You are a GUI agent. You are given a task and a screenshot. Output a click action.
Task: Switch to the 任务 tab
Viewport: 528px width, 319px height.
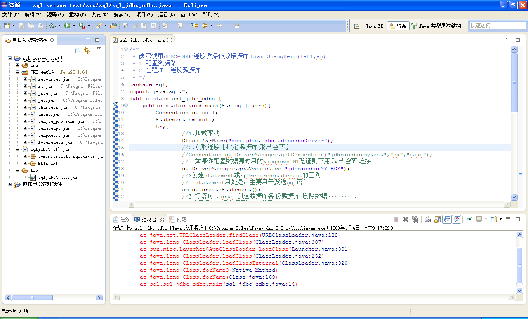point(122,220)
